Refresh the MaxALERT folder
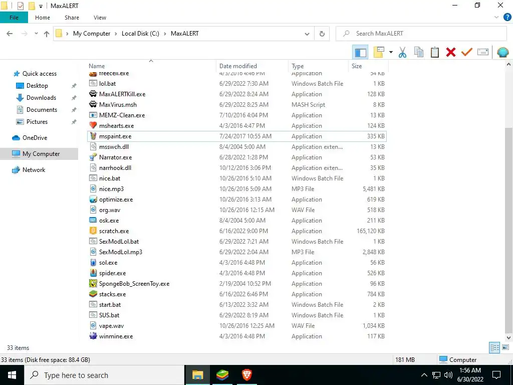This screenshot has height=385, width=513. tap(322, 34)
